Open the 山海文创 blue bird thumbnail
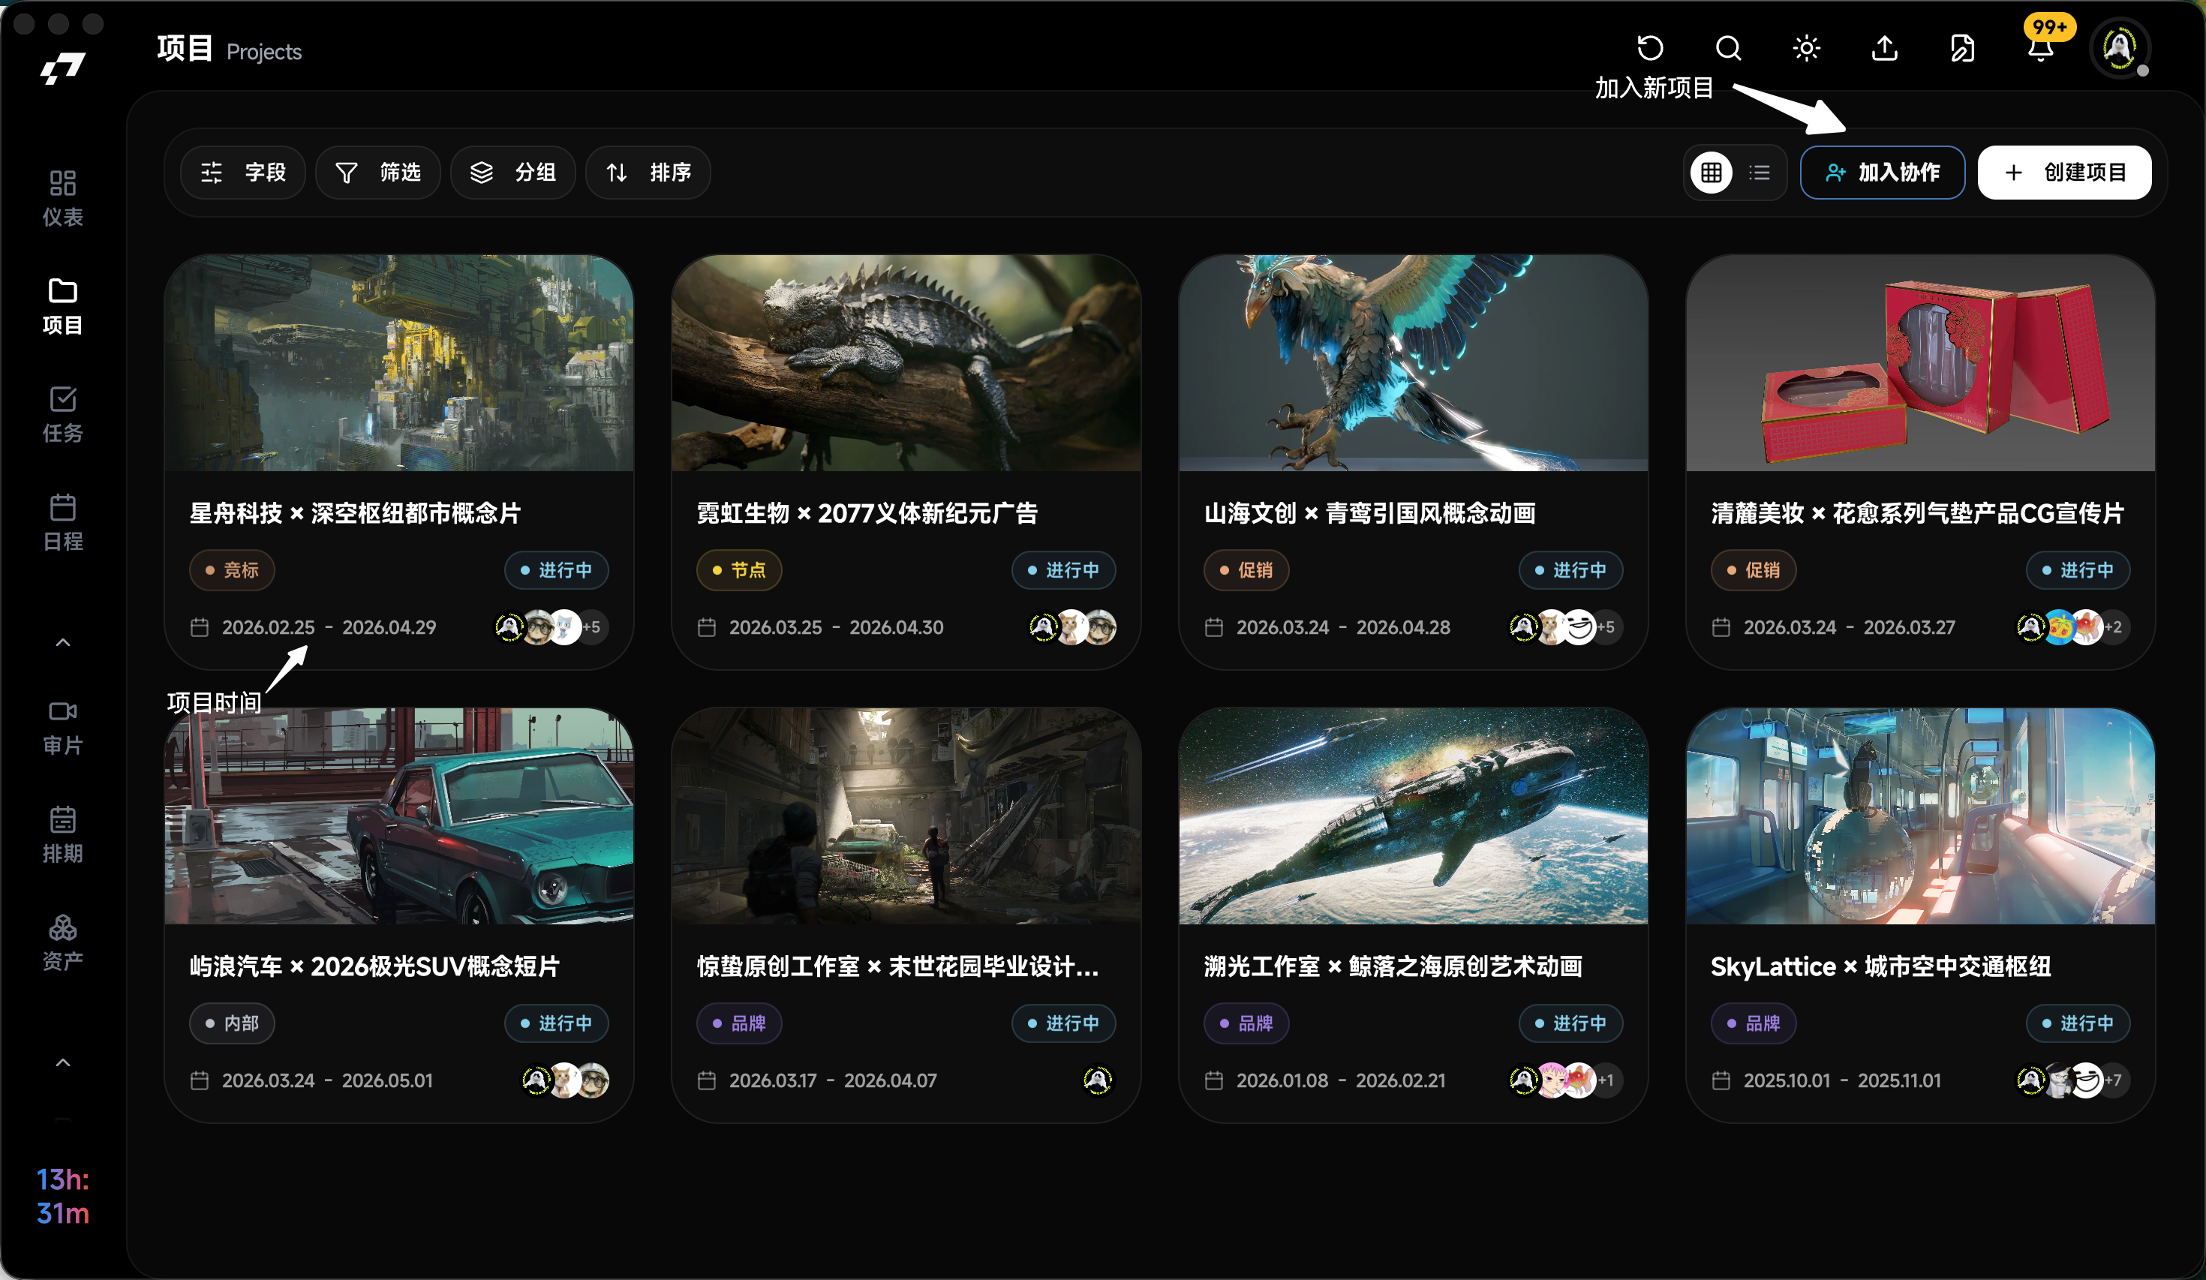 (x=1413, y=363)
